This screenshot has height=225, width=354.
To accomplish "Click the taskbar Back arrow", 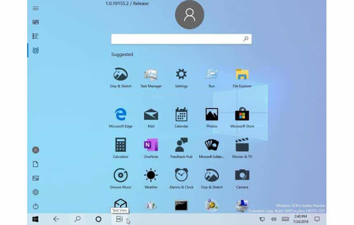I will [56, 219].
